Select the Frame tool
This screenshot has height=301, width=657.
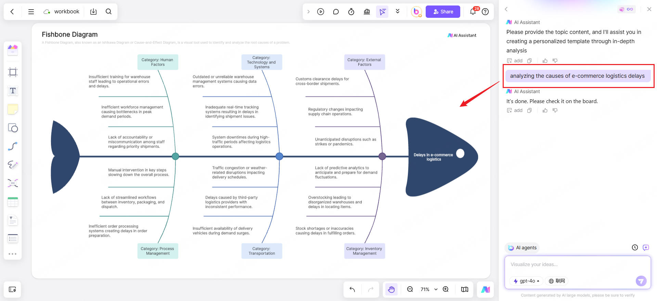point(13,72)
